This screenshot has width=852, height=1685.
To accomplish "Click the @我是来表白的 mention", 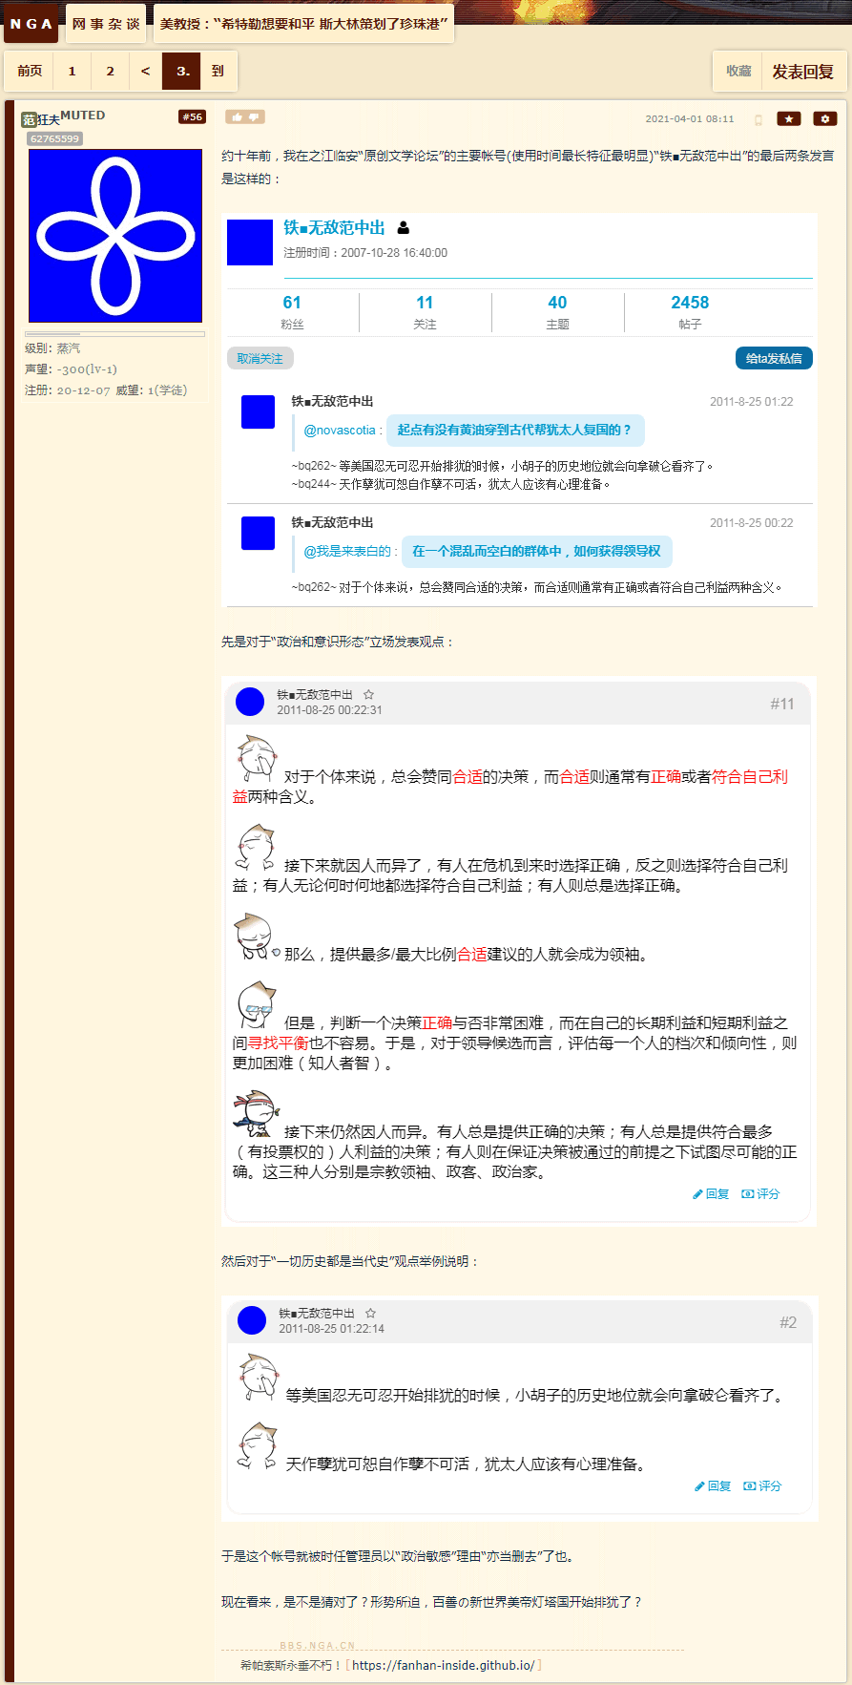I will pyautogui.click(x=347, y=552).
